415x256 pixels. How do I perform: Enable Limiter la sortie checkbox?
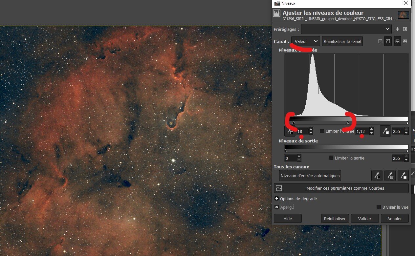pyautogui.click(x=331, y=158)
